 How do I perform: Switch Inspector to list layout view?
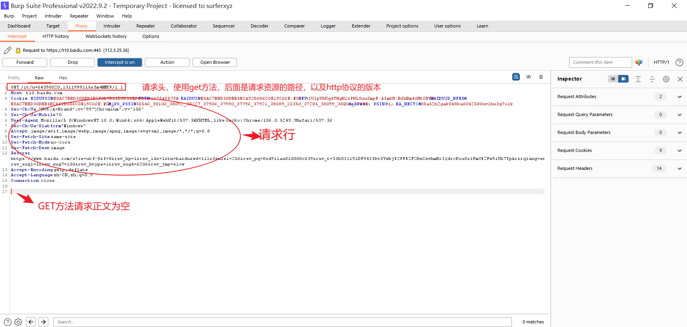coord(613,79)
